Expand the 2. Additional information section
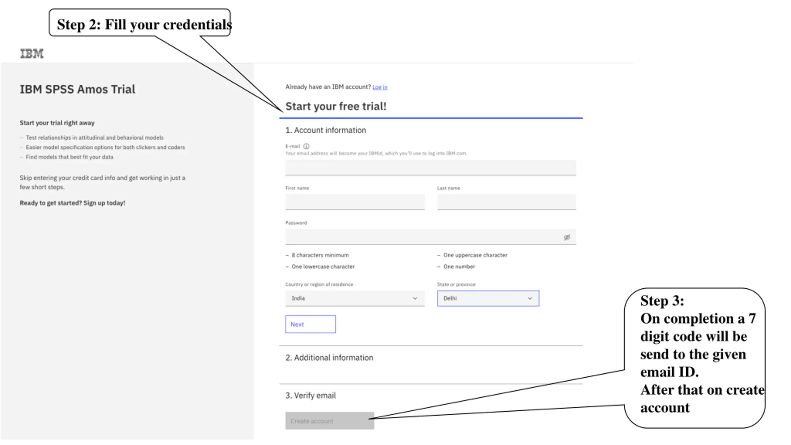791x445 pixels. point(329,358)
